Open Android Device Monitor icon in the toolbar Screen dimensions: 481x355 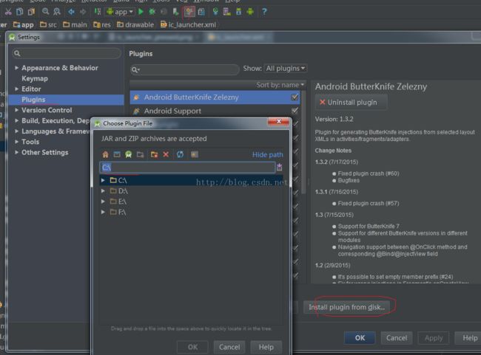pyautogui.click(x=250, y=12)
